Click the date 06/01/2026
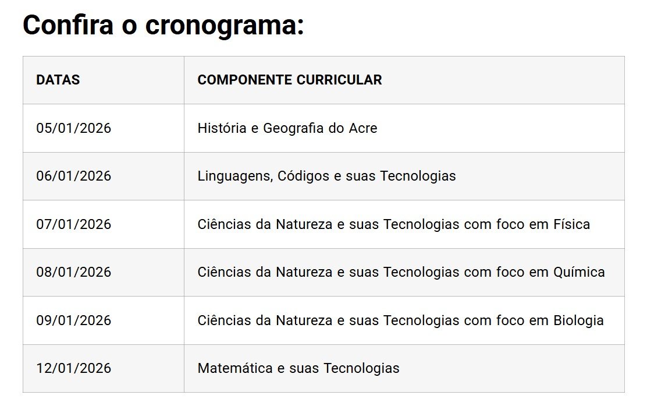The image size is (647, 409). [73, 176]
